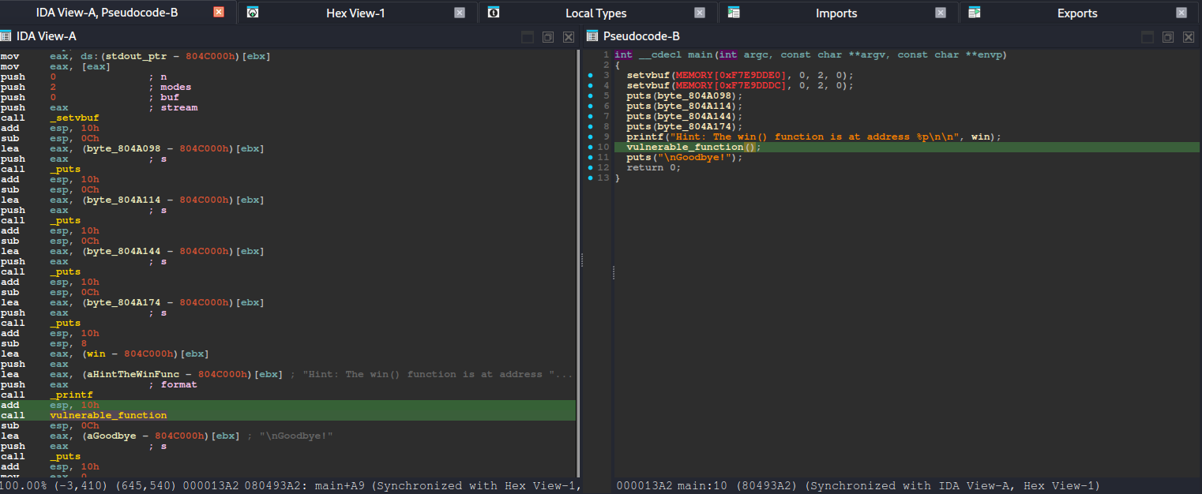Viewport: 1202px width, 494px height.
Task: Float the IDA View-A panel
Action: pos(548,37)
